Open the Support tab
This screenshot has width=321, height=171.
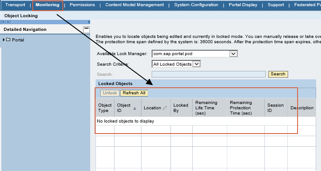click(276, 5)
